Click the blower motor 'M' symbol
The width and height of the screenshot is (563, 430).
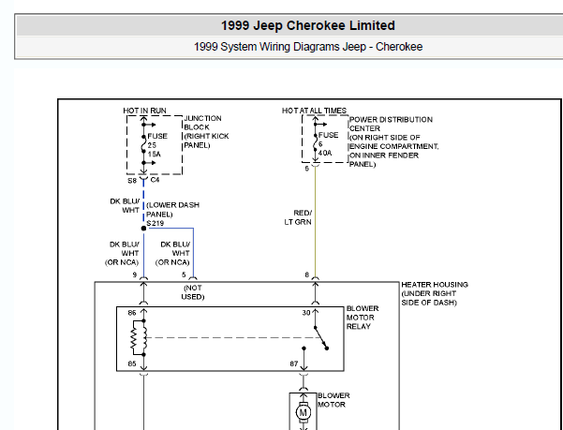(303, 413)
